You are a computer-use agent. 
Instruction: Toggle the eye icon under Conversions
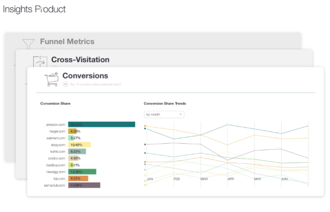[x=65, y=85]
